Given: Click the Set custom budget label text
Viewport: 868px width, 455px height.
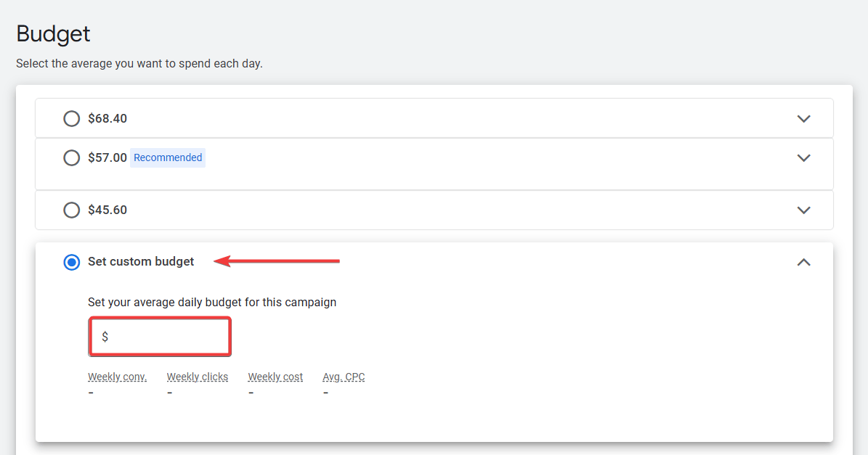Looking at the screenshot, I should [x=141, y=262].
